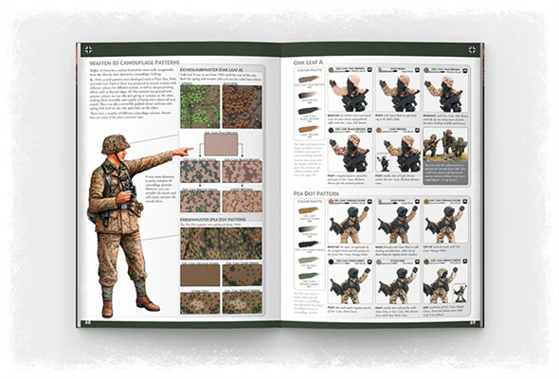This screenshot has height=379, width=559.
Task: Click orange colour dot on Oak Leaf Light Brown header
Action: (x=379, y=130)
